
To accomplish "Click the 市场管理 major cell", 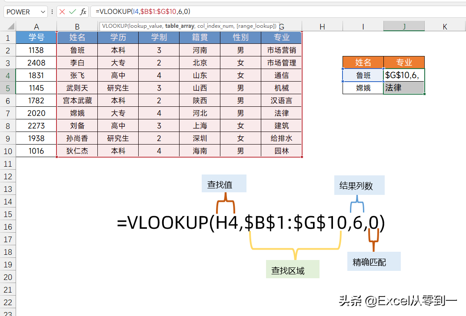I will (281, 63).
